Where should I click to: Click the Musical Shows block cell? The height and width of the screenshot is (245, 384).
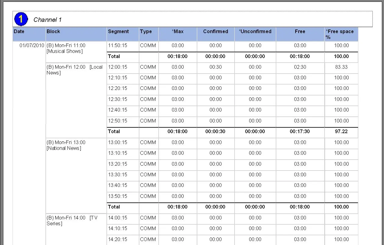click(x=66, y=48)
